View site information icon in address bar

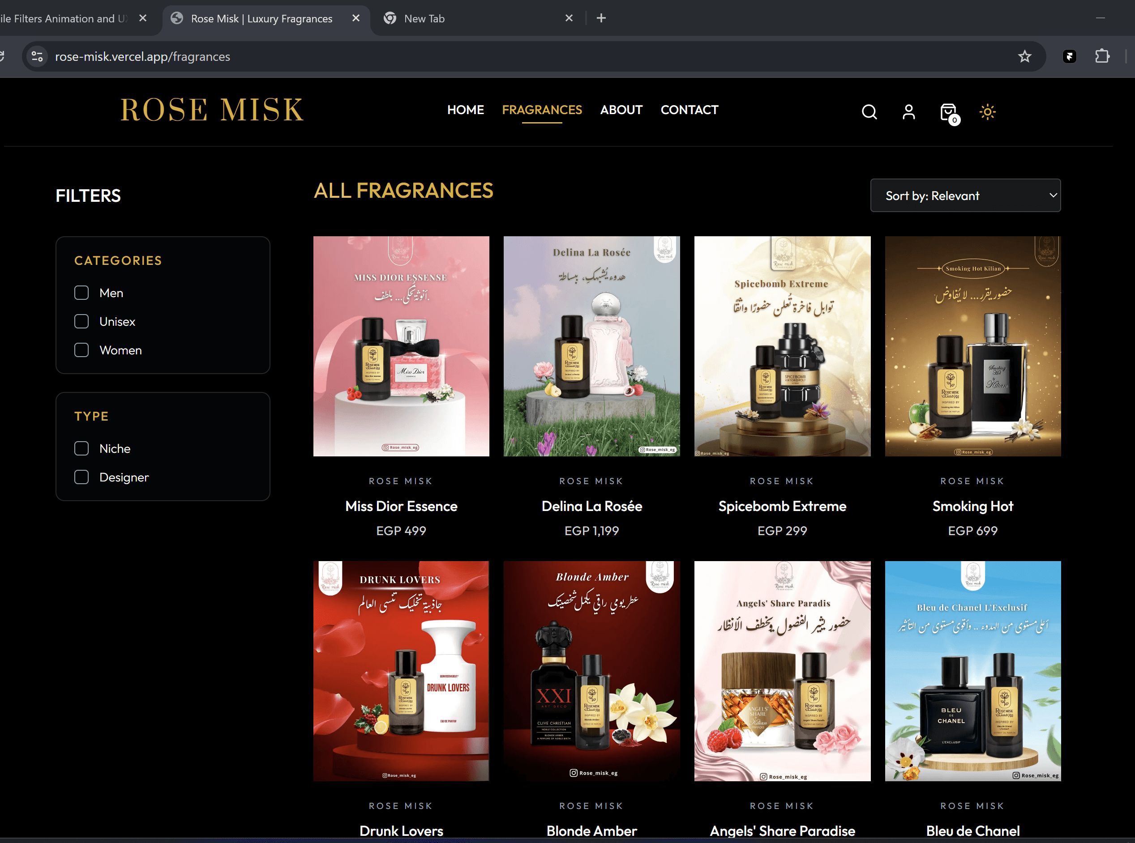coord(37,56)
